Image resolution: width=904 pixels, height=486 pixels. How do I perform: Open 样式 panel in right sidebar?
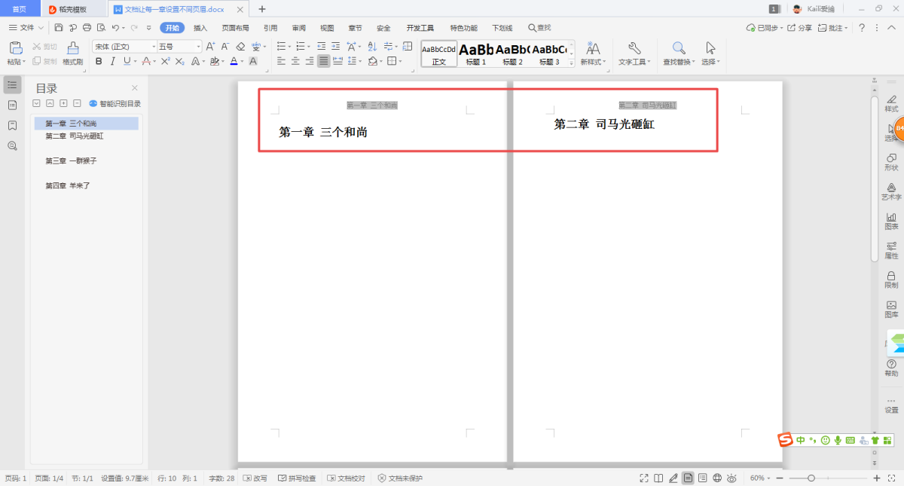(x=891, y=103)
